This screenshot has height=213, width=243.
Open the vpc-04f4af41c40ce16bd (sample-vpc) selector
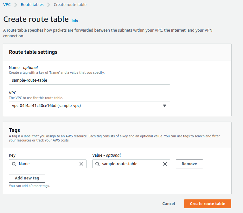click(86, 106)
